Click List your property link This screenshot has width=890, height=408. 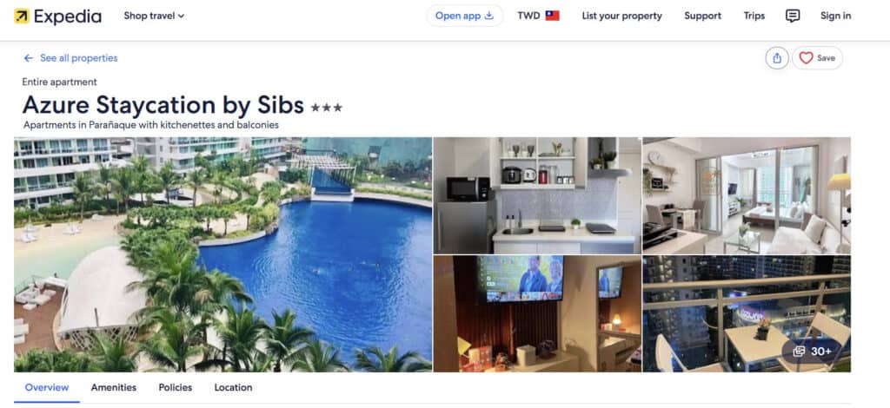621,16
